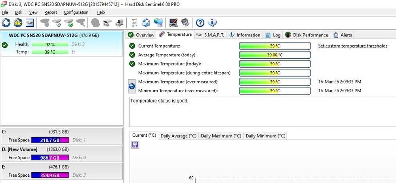Switch to the Daily Minimum (°C) tab
Viewport: 396px width, 183px height.
tap(265, 136)
